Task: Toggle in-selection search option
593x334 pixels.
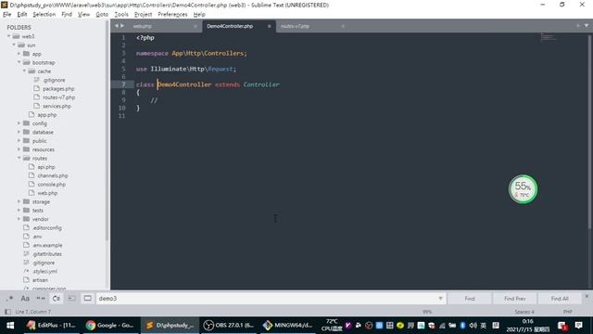Action: coord(72,299)
